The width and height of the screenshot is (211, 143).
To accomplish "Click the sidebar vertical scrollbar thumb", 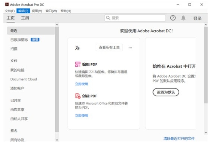I will (57, 79).
